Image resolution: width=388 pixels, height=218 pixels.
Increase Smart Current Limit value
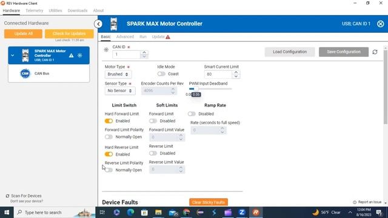pyautogui.click(x=236, y=72)
